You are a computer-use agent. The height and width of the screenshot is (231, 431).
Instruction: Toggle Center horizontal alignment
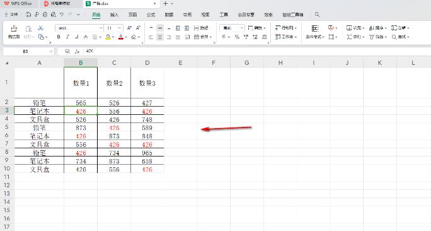point(160,37)
